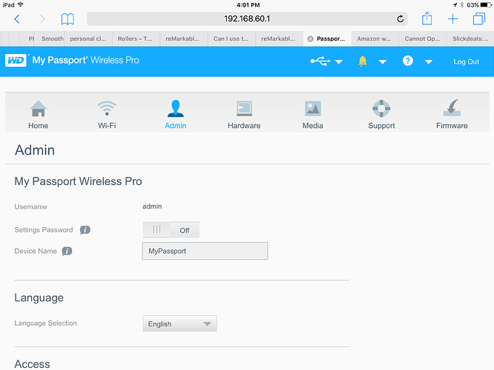Open the Language Selection dropdown
The image size is (494, 370).
point(180,323)
